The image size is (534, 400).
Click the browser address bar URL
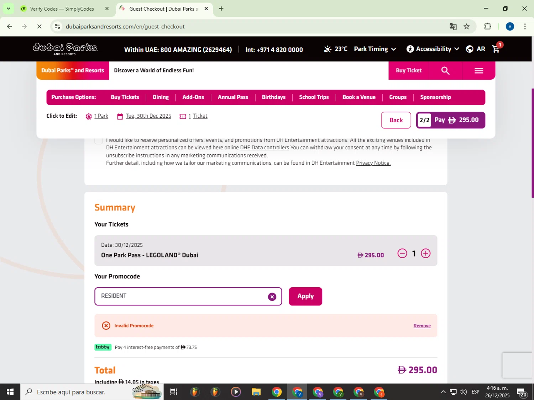click(x=125, y=26)
